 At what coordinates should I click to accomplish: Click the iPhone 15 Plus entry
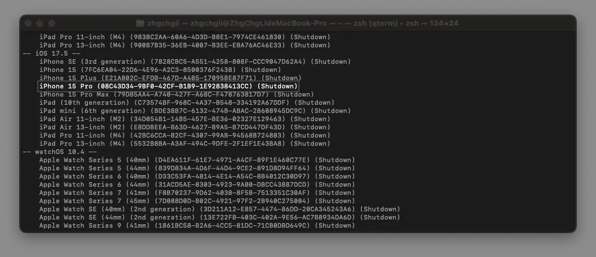pos(170,78)
